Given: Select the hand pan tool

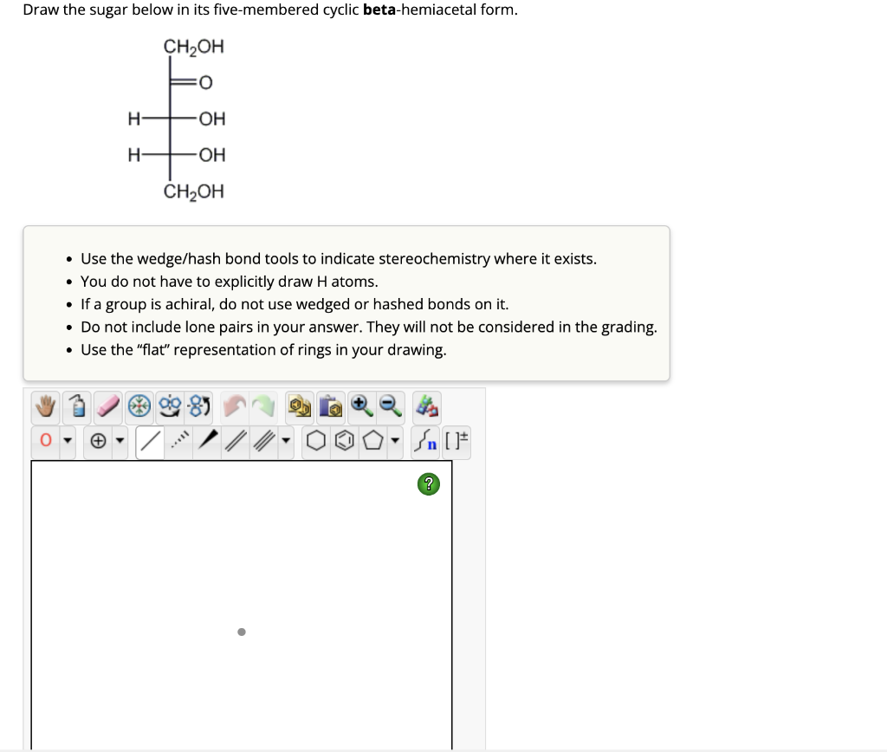Looking at the screenshot, I should click(44, 405).
